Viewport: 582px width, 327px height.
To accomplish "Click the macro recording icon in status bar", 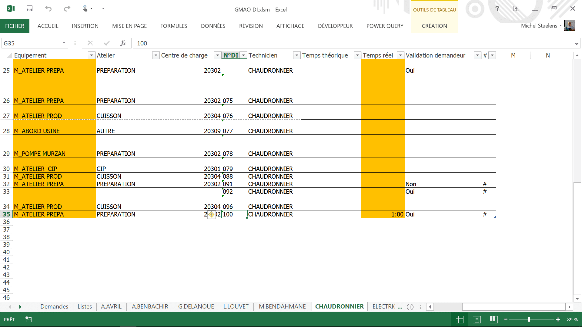I will pos(28,319).
